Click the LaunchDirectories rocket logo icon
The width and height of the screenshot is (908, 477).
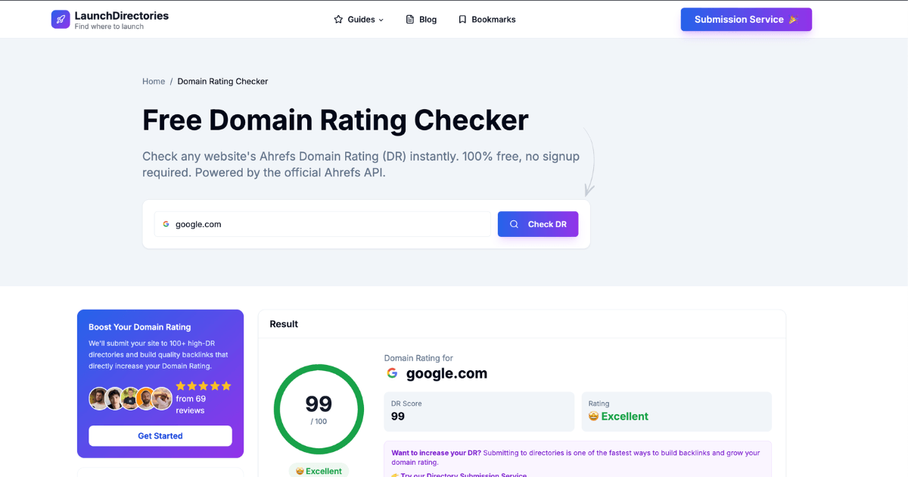61,20
